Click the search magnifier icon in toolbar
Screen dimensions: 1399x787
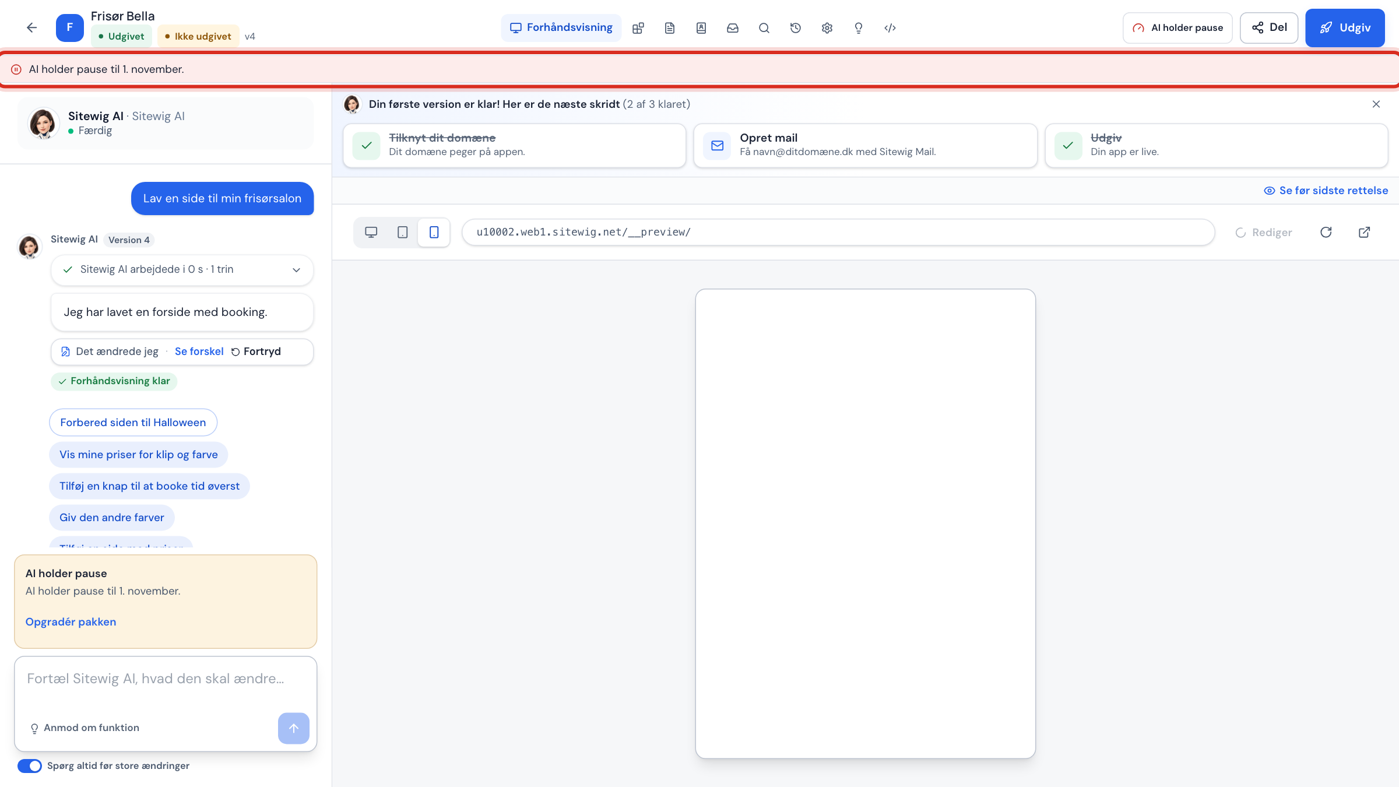pyautogui.click(x=764, y=28)
